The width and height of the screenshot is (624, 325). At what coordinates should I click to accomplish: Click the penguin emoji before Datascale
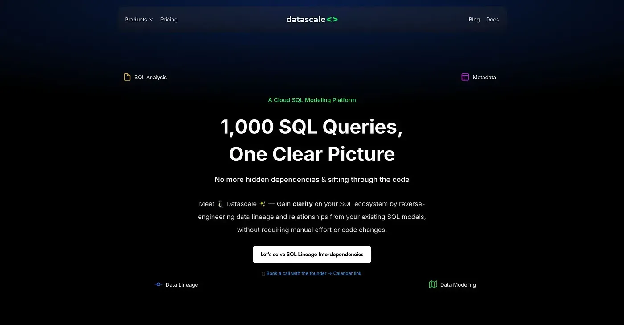click(x=220, y=204)
